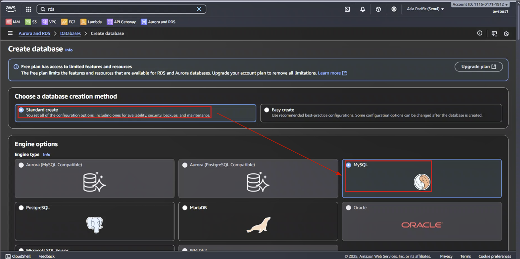This screenshot has height=259, width=520.
Task: Open the API Gateway shortcut in favorites bar
Action: 121,22
